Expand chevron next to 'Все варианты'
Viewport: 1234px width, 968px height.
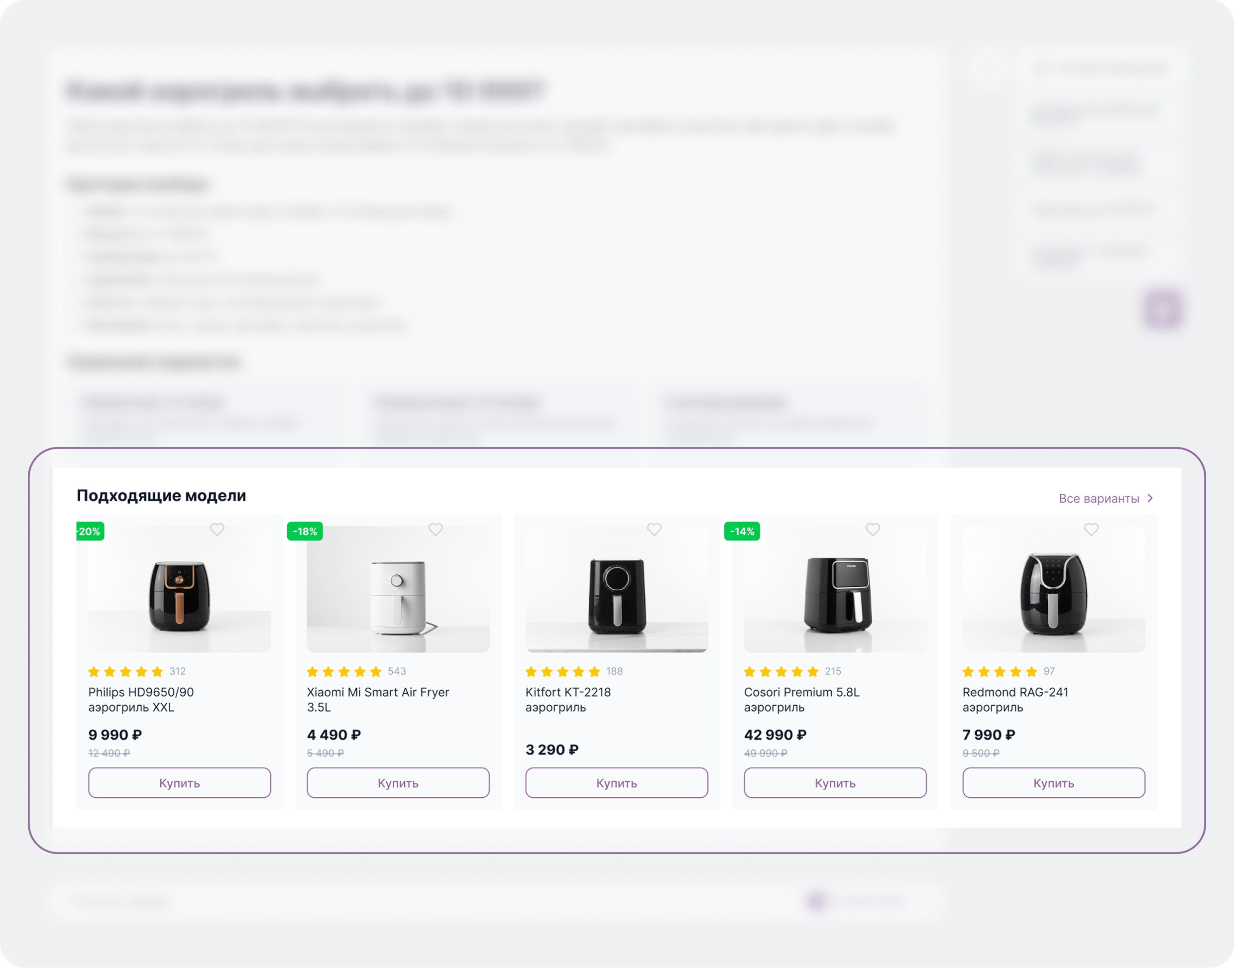(x=1150, y=498)
